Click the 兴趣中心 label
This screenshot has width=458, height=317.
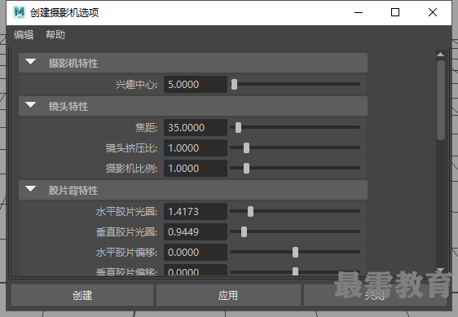136,85
